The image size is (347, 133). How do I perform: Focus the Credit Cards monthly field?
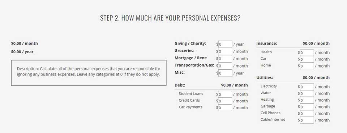click(225, 101)
